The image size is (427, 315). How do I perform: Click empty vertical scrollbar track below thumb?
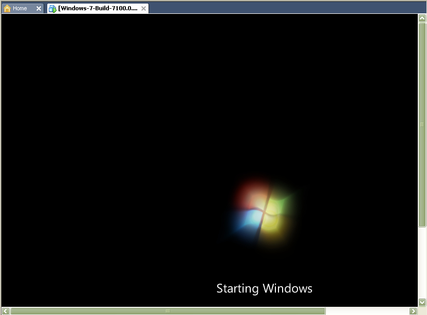(x=422, y=262)
